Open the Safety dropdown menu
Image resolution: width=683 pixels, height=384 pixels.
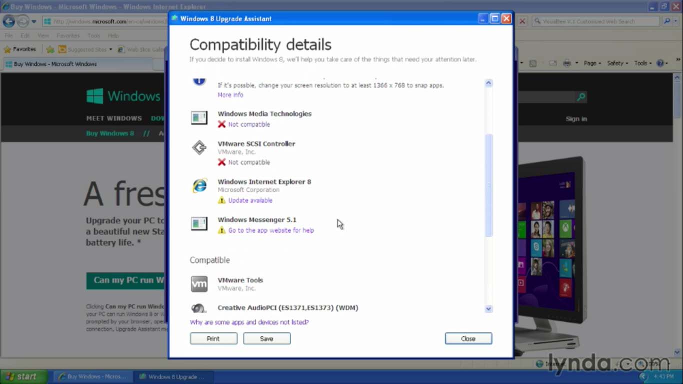[618, 63]
